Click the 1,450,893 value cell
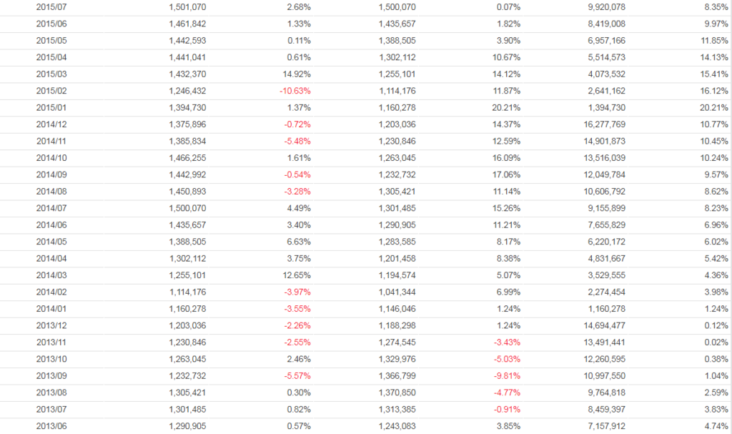Screen dimensions: 732x434 tap(187, 192)
